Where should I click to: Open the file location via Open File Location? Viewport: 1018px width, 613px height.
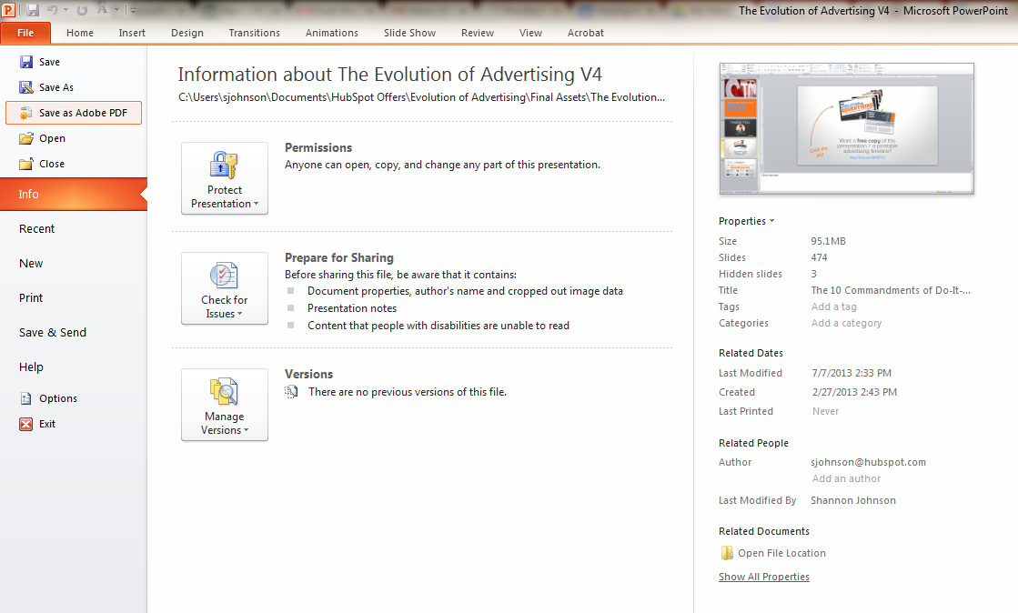[781, 552]
